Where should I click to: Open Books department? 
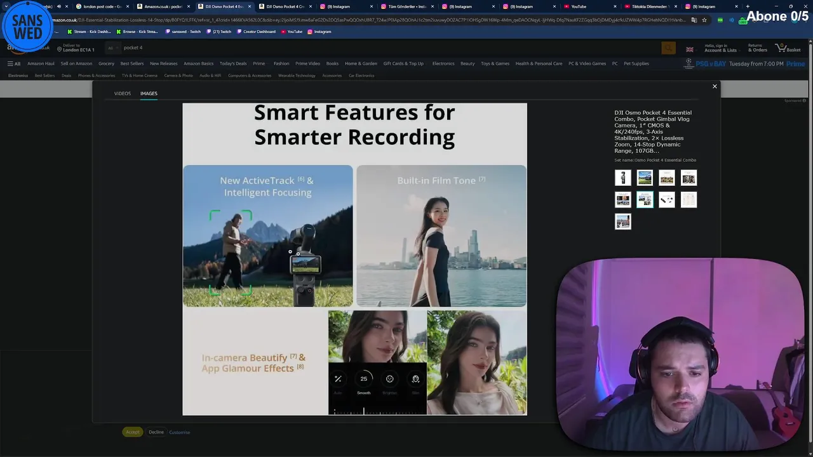(332, 63)
